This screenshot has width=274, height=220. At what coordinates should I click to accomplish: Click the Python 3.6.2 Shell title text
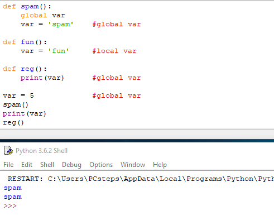click(x=41, y=151)
